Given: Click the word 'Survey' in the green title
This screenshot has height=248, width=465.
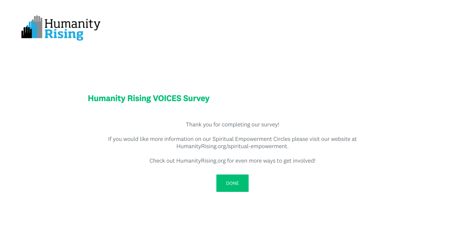Looking at the screenshot, I should coord(196,98).
